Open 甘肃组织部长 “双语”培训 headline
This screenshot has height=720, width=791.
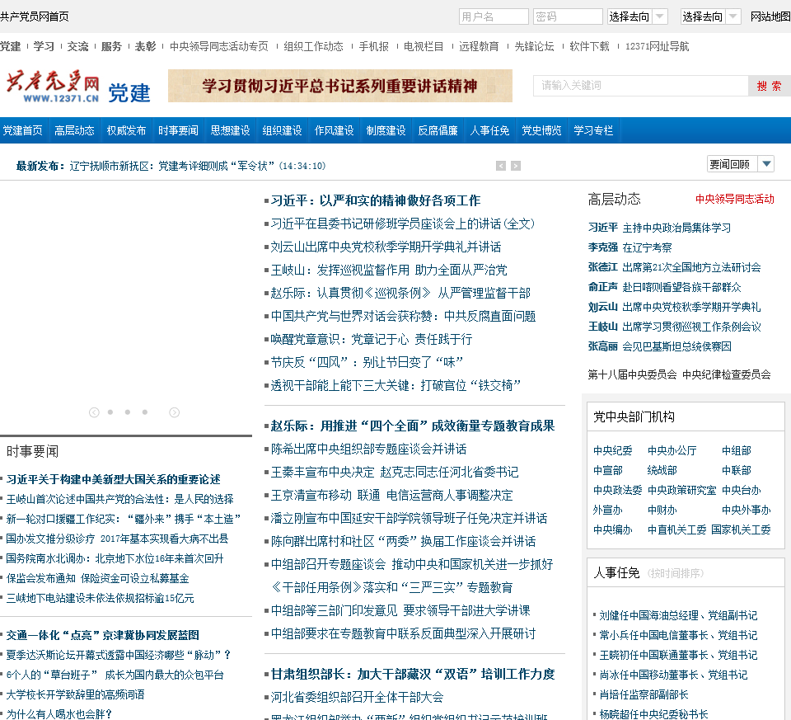(412, 675)
